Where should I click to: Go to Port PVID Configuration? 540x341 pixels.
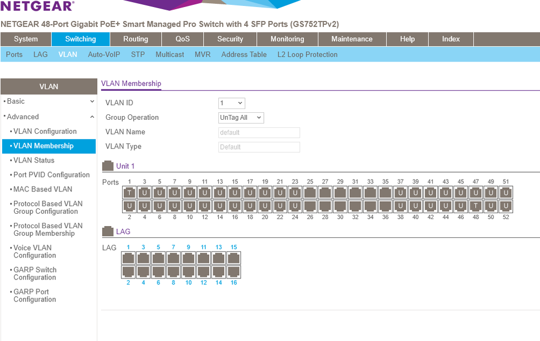click(x=52, y=175)
